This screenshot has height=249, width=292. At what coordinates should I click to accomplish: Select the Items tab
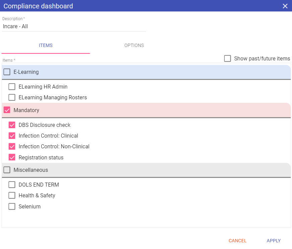(x=46, y=45)
